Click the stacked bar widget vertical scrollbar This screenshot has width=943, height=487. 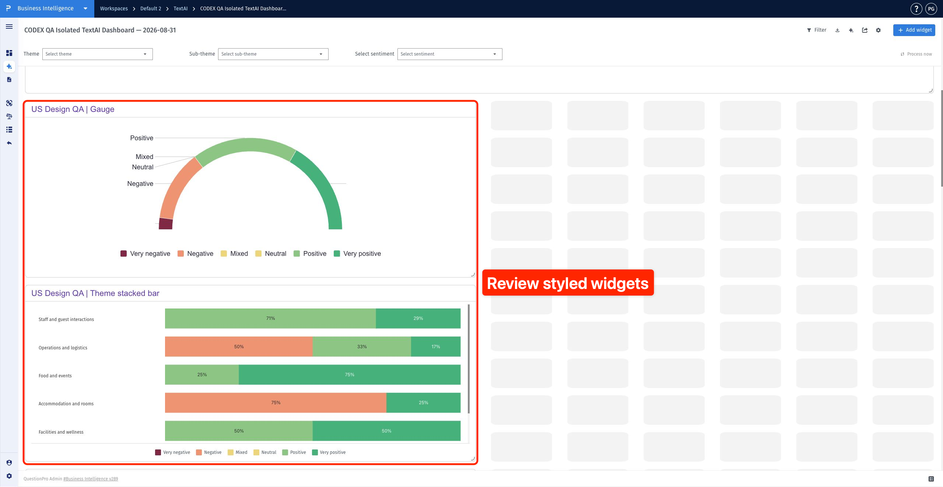469,359
